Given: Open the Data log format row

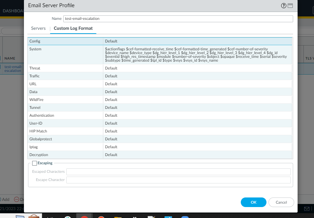Looking at the screenshot, I should [160, 92].
